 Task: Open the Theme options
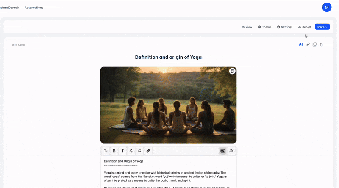[x=264, y=27]
